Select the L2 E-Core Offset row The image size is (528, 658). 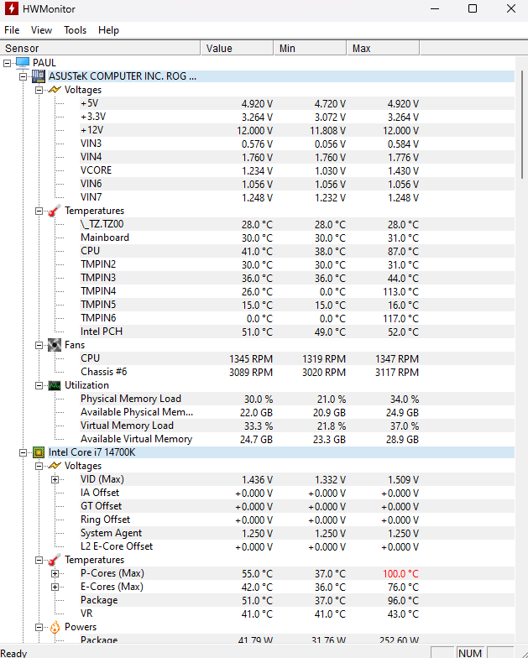point(297,546)
